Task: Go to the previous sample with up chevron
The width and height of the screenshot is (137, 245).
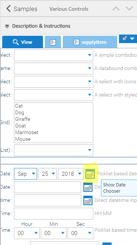Action: pyautogui.click(x=116, y=8)
